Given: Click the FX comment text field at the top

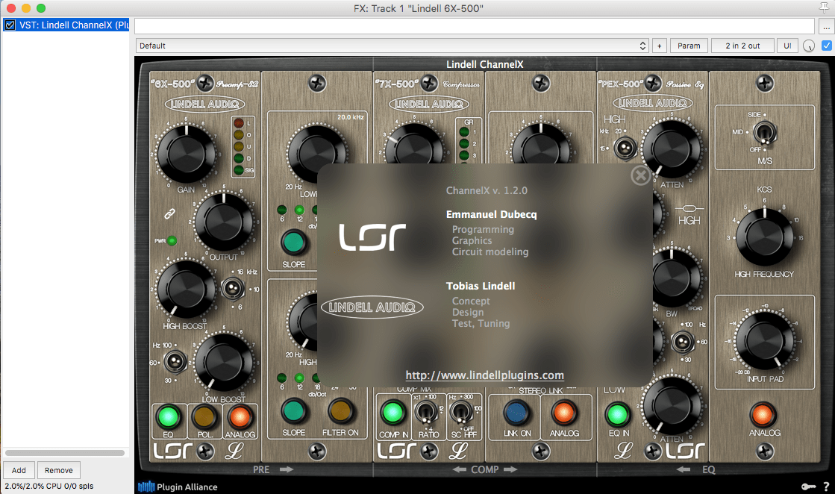Looking at the screenshot, I should (x=475, y=25).
